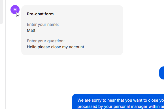Open the small blue bubble at right edge
The height and width of the screenshot is (109, 164).
162,73
